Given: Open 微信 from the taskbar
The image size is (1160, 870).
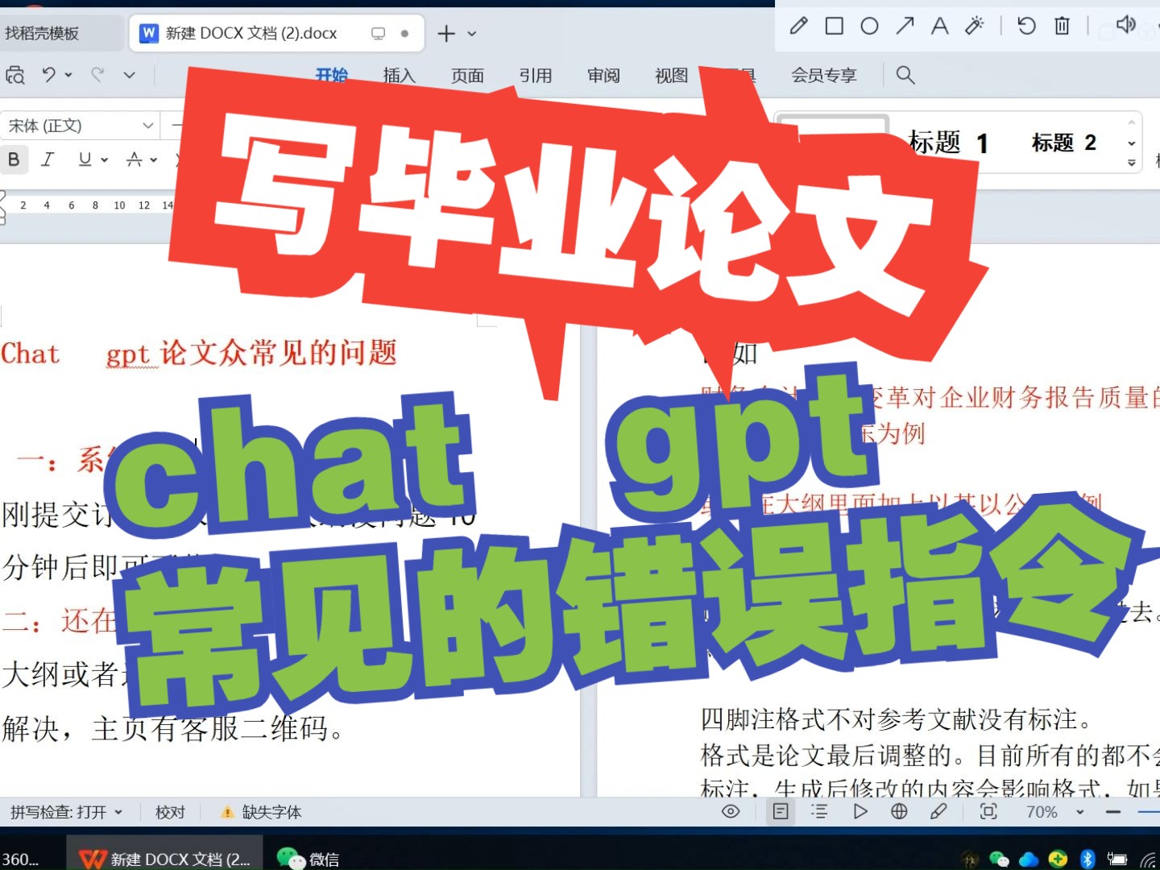Looking at the screenshot, I should click(308, 859).
